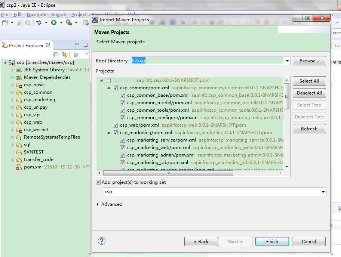Image resolution: width=341 pixels, height=257 pixels.
Task: Open the Search menu
Action: 59,15
